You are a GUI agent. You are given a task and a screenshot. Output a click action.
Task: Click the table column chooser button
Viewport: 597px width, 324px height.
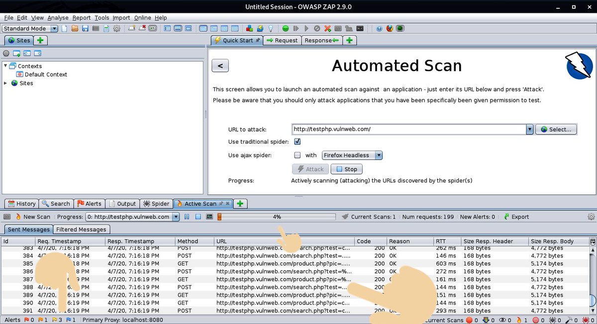pos(593,241)
